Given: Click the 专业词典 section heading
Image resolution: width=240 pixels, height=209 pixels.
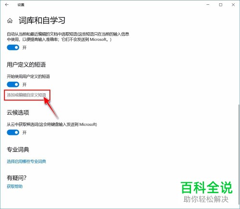Looking at the screenshot, I should [18, 149].
